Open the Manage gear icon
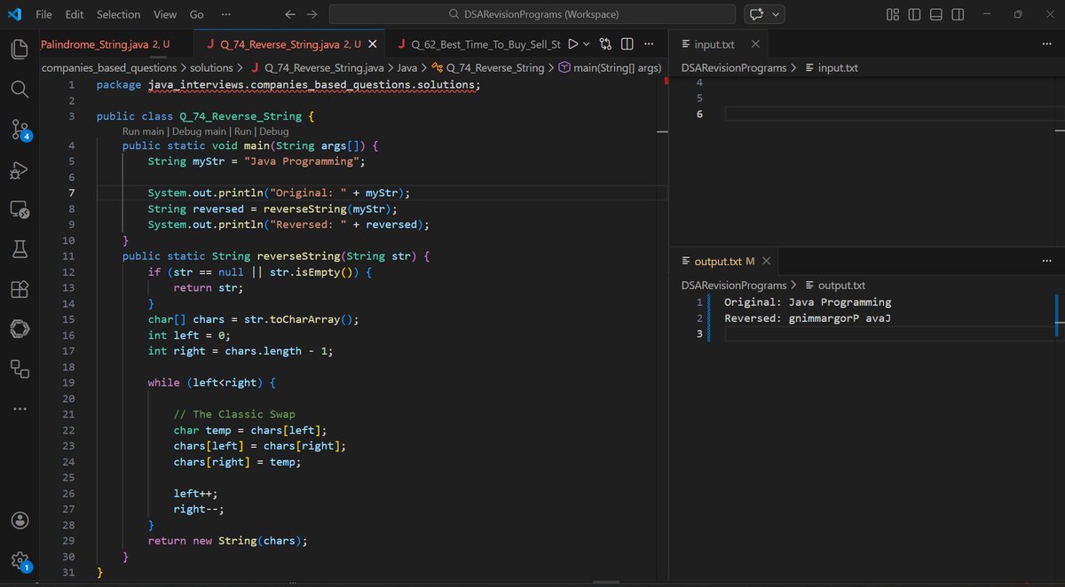The image size is (1065, 587). coord(20,561)
